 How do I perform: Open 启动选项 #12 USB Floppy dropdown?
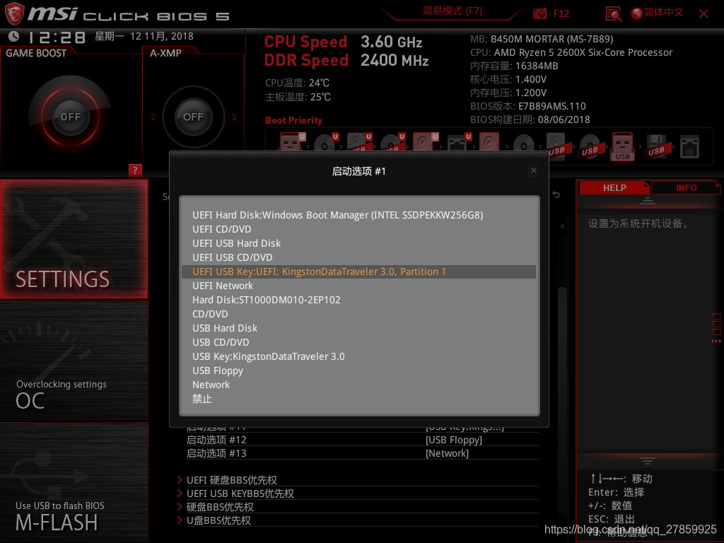[x=362, y=440]
